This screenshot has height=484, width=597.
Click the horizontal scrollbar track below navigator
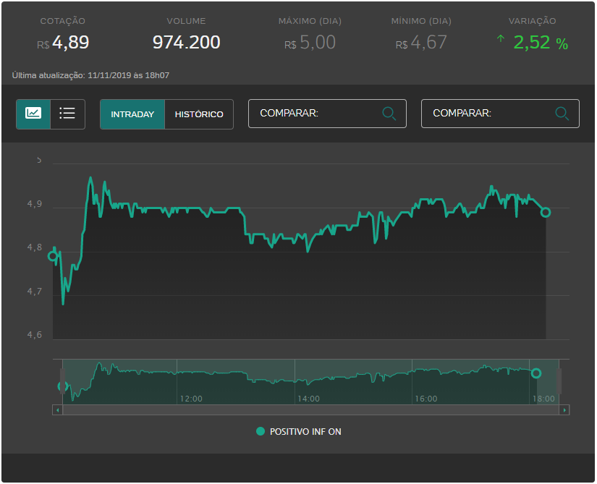311,409
